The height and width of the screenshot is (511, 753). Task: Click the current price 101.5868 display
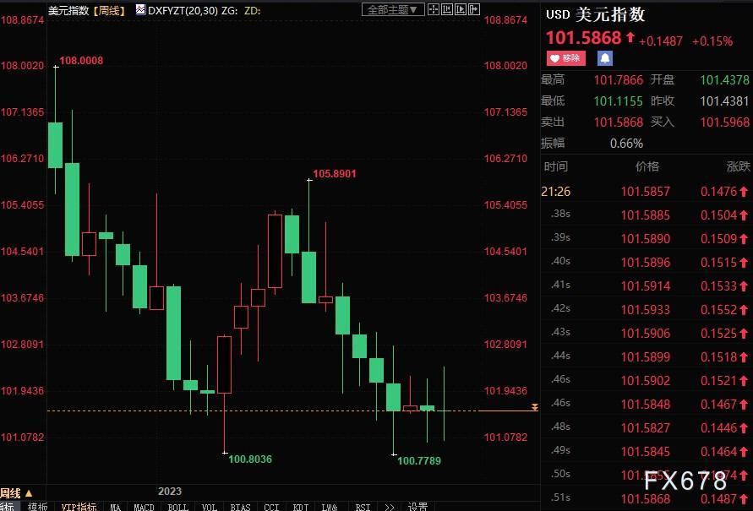tap(587, 38)
